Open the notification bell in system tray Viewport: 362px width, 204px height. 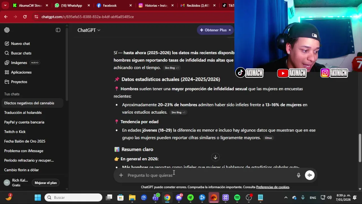355,197
